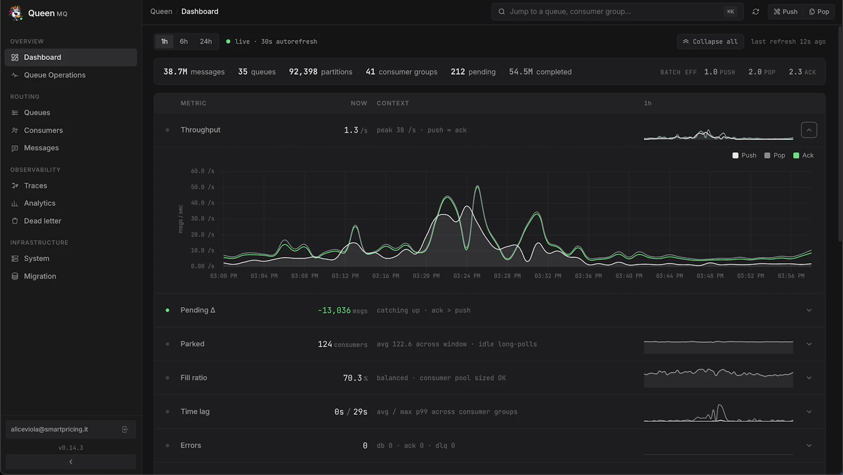Click the Consumers people icon
This screenshot has height=475, width=843.
point(15,131)
